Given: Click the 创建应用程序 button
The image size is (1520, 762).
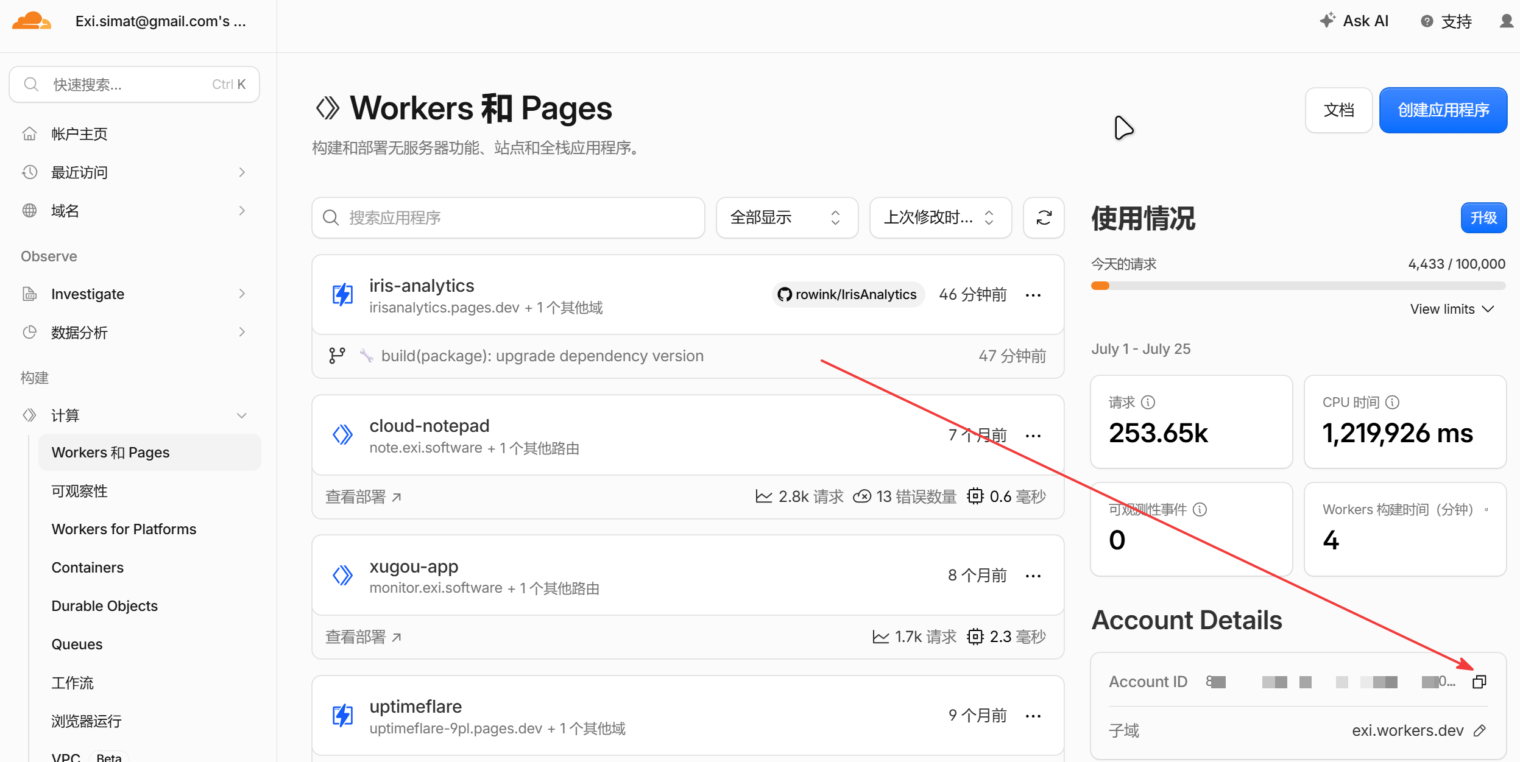Looking at the screenshot, I should coord(1443,110).
